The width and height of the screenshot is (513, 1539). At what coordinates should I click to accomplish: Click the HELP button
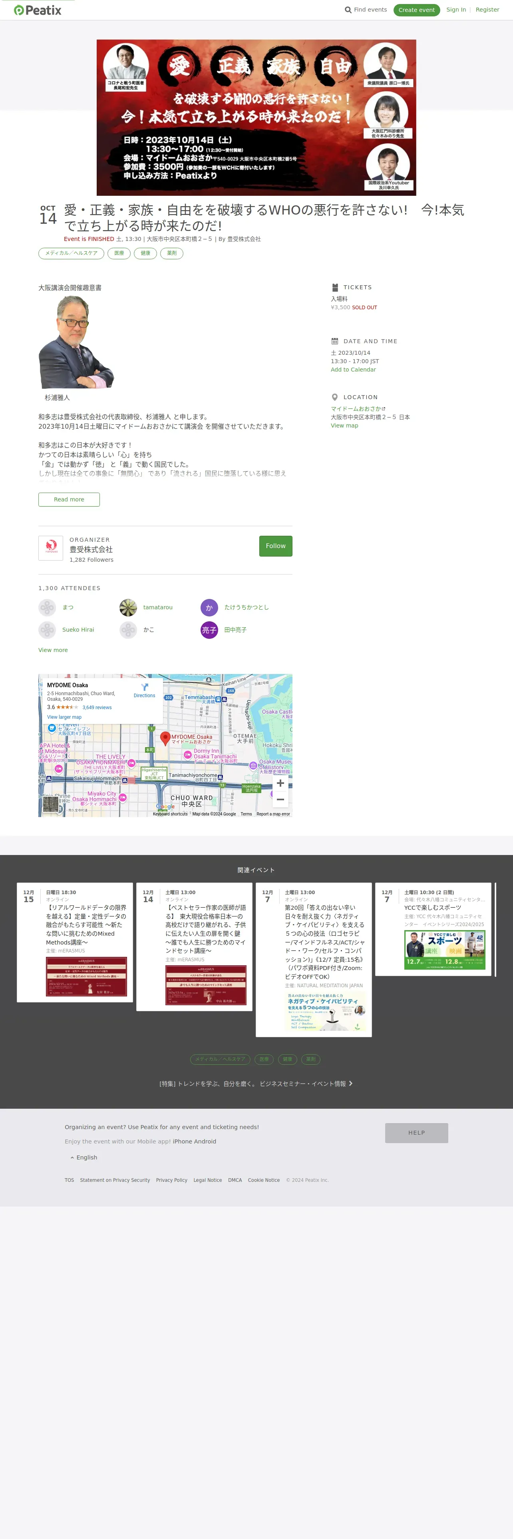pos(416,1133)
